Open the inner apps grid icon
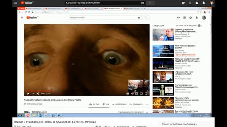 (184, 18)
